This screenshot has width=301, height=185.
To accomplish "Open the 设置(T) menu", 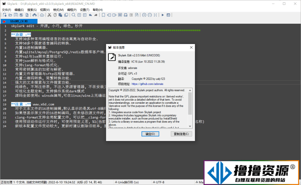I will pos(85,10).
